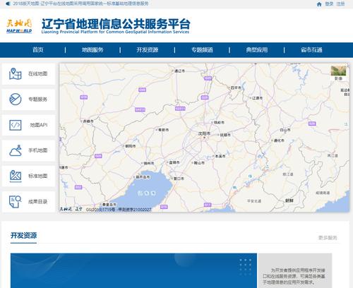The height and width of the screenshot is (288, 353).
Task: Click 赤峰市 label on the map
Action: pos(88,121)
